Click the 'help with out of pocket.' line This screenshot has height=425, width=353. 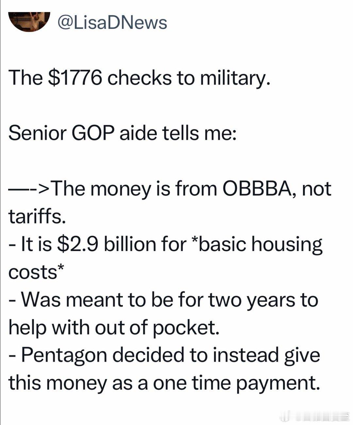click(114, 327)
